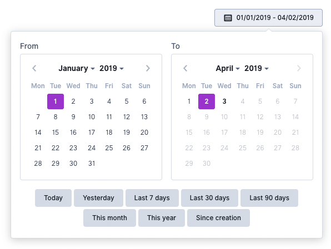The height and width of the screenshot is (249, 331).
Task: Go to next month in From calendar
Action: [148, 68]
